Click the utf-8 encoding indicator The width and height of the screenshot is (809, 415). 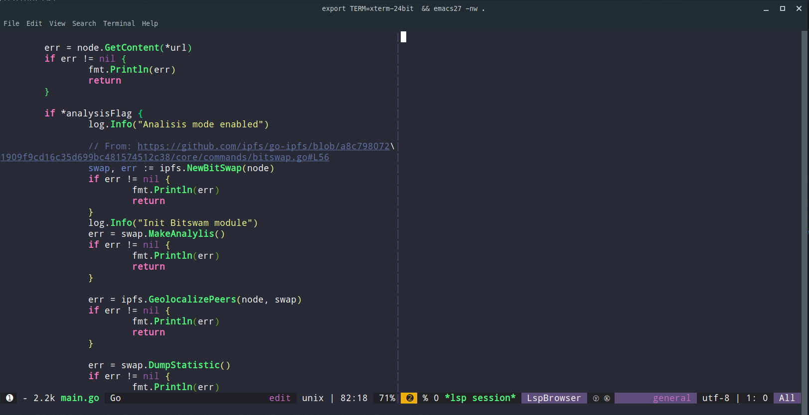click(x=716, y=398)
